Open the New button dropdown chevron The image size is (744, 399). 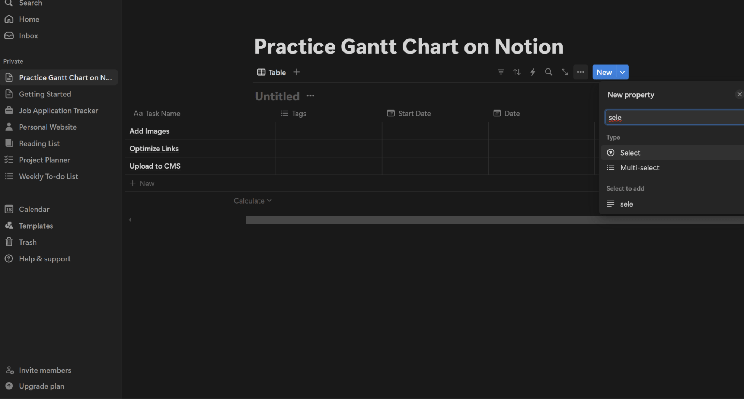622,72
